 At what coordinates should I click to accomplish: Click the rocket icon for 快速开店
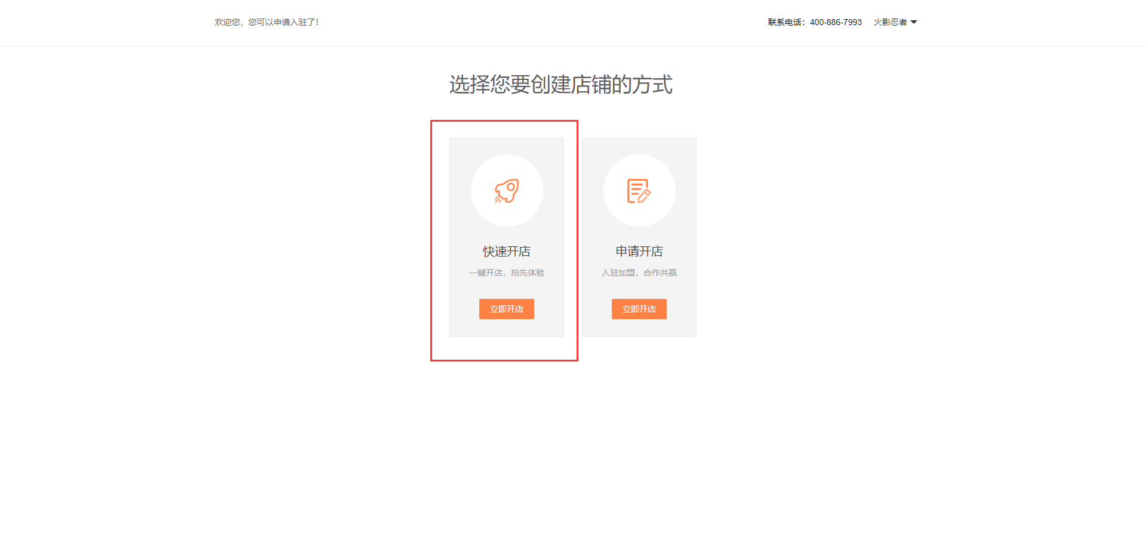[507, 191]
